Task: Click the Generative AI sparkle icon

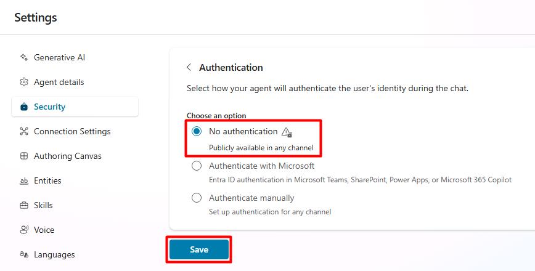Action: coord(24,57)
